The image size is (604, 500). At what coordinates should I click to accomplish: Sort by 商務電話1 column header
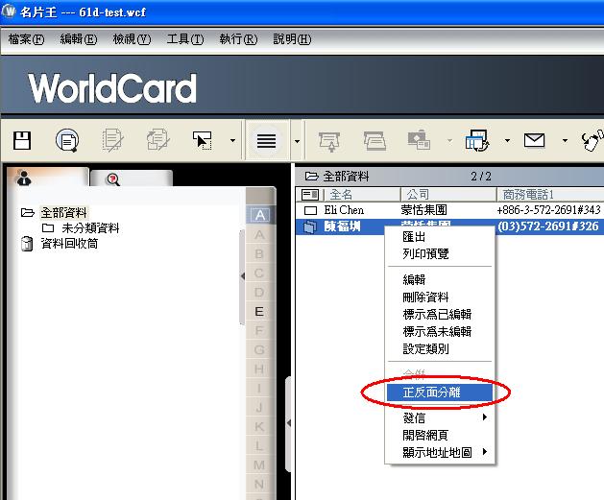[x=550, y=195]
